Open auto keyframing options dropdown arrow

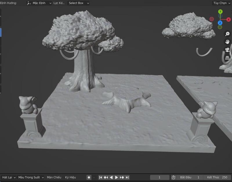94,177
